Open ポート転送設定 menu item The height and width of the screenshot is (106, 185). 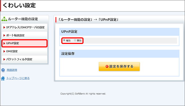24,35
